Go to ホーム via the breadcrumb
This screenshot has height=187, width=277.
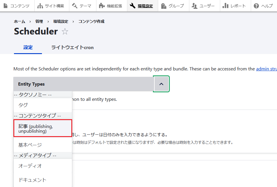point(19,21)
